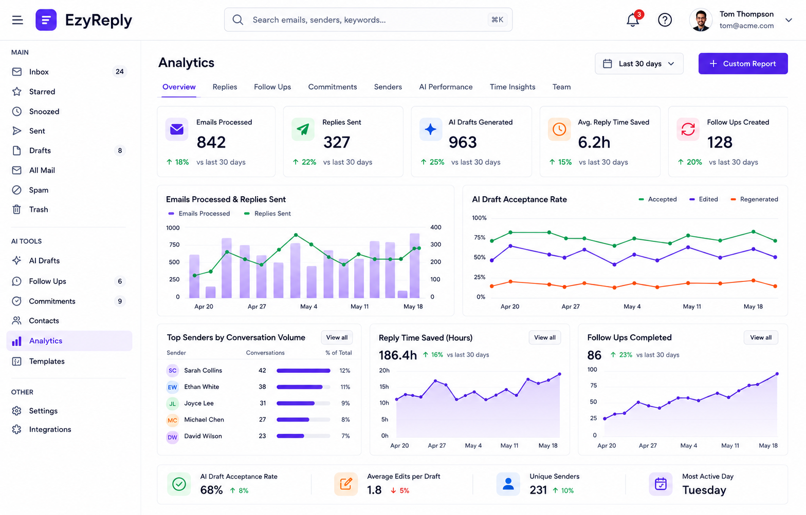Click the 186.4h reply time value
The width and height of the screenshot is (806, 515).
[398, 355]
